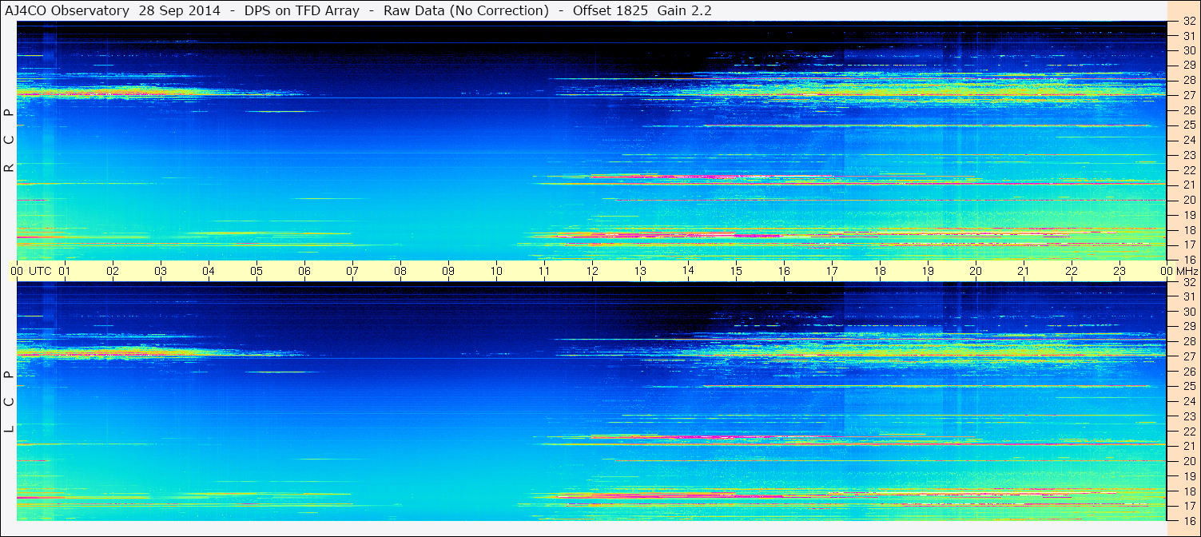The width and height of the screenshot is (1201, 537).
Task: Click the 'UTC' text on the time axis
Action: pos(40,271)
